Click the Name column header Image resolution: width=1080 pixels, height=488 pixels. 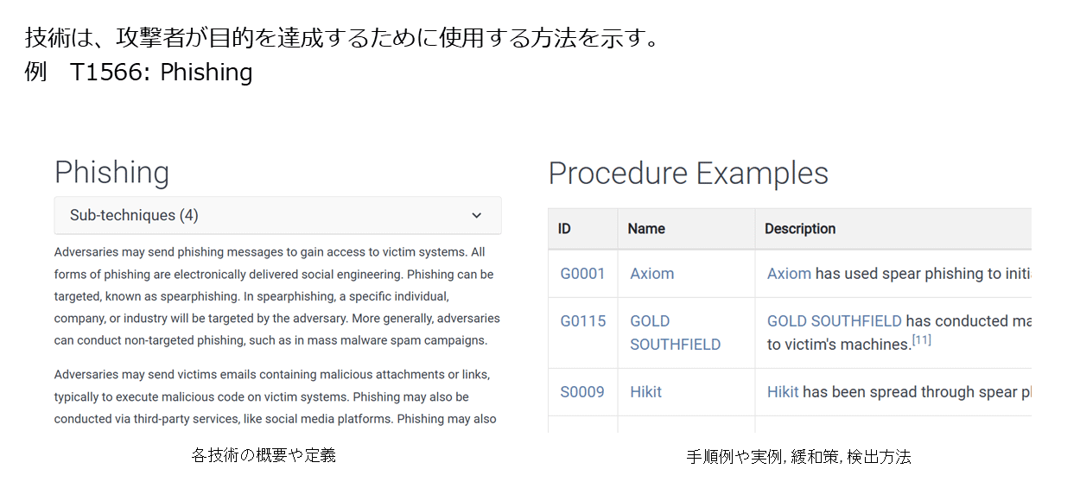(x=646, y=229)
